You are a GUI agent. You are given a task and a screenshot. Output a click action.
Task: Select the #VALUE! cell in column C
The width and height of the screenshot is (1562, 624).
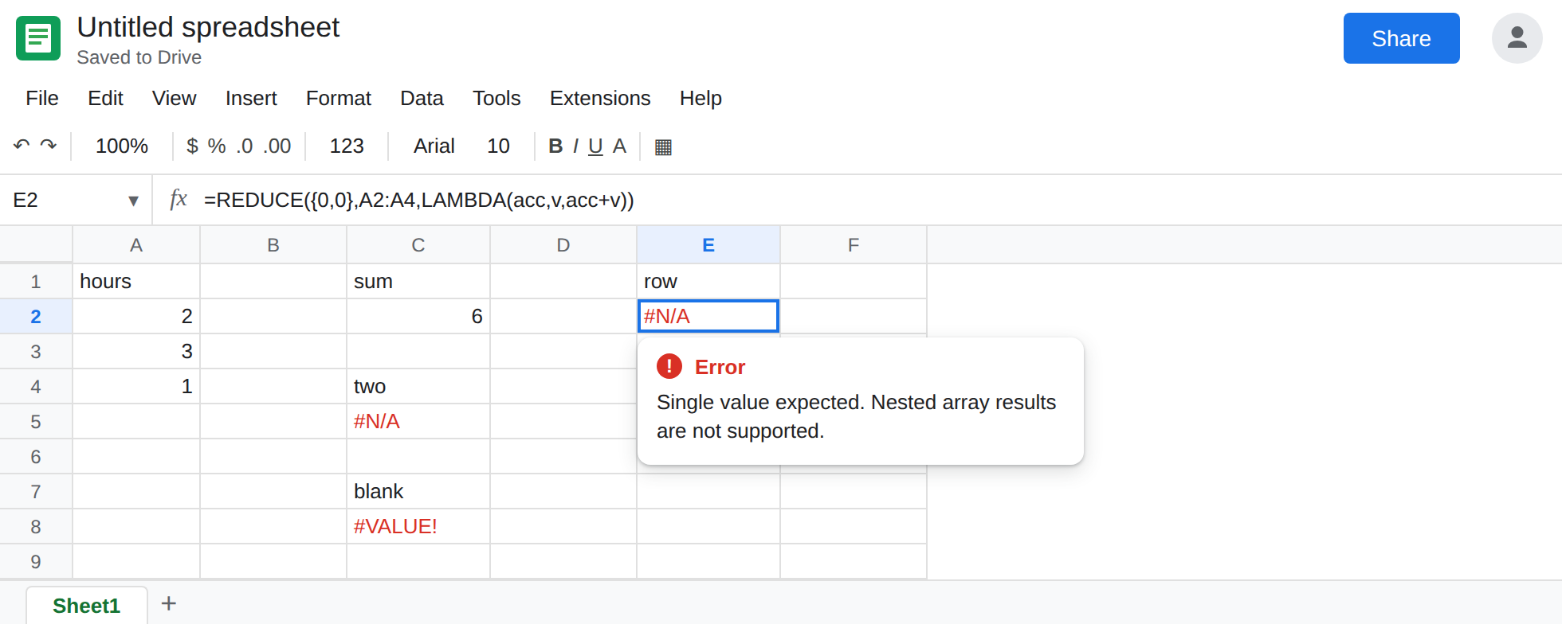click(x=418, y=526)
